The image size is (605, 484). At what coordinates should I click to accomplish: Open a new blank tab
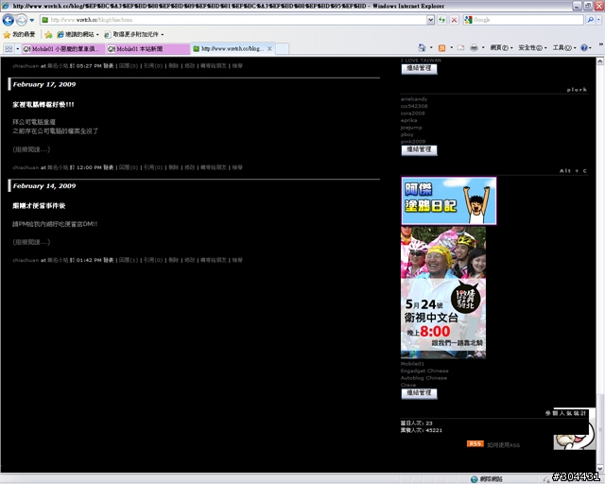click(282, 48)
